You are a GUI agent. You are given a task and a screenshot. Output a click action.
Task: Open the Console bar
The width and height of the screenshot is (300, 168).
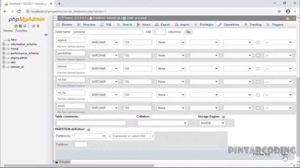(x=62, y=162)
